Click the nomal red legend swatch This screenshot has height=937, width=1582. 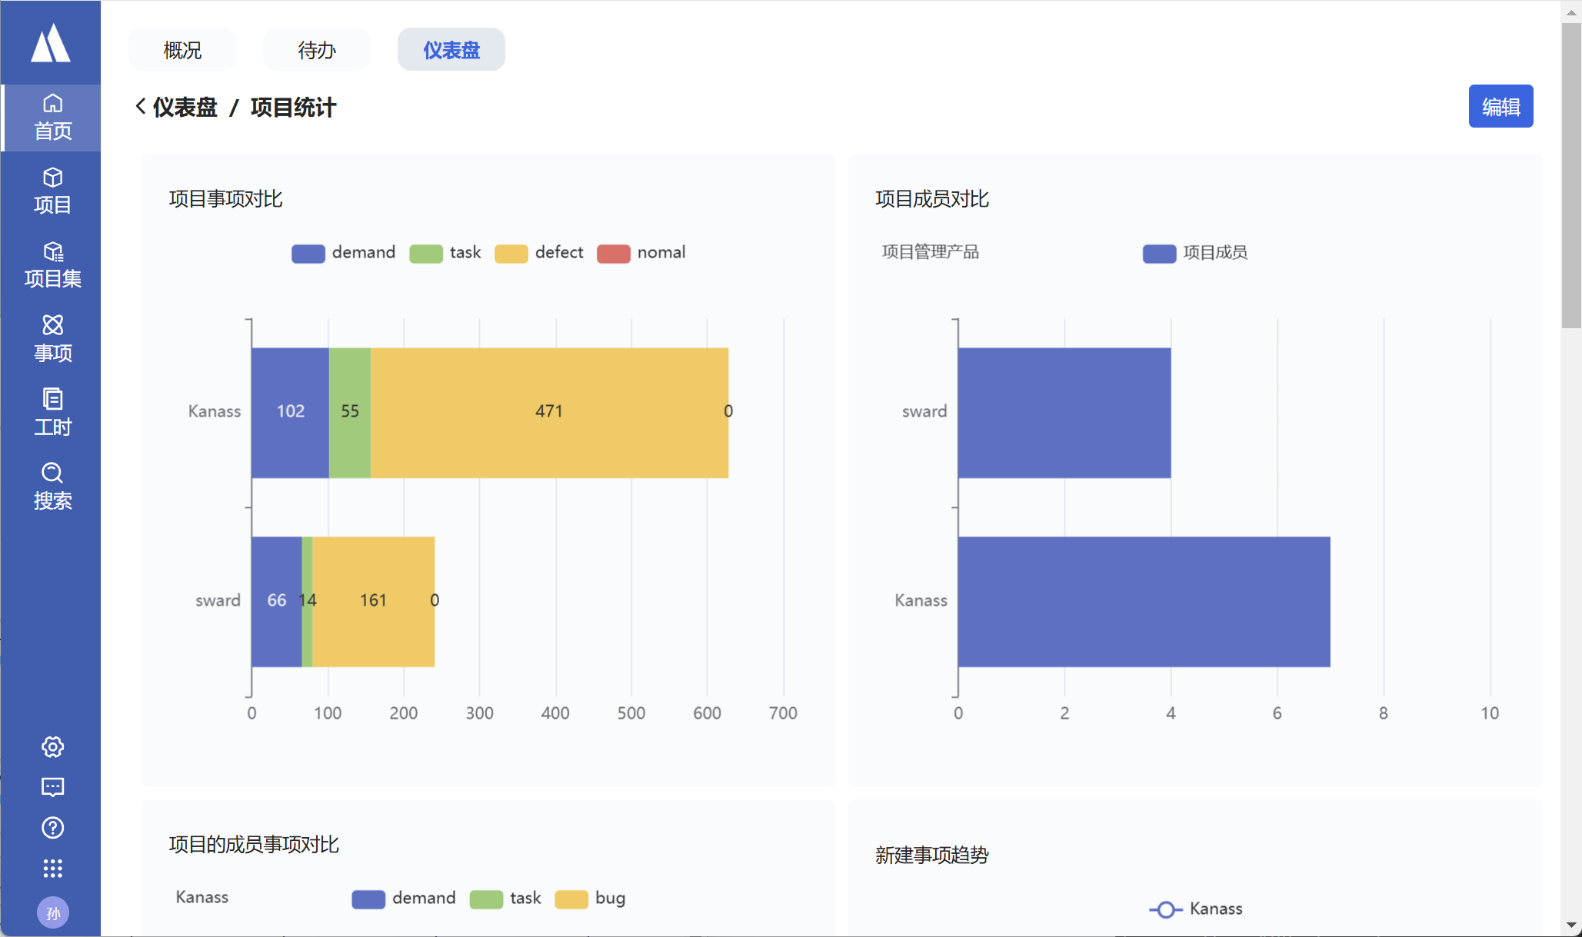click(x=614, y=254)
